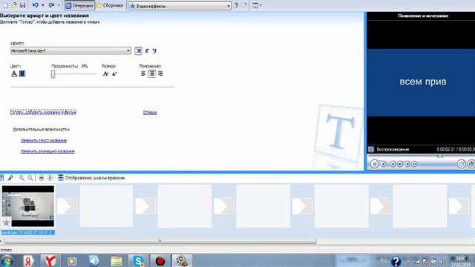Click the Готово add title to movie link
The width and height of the screenshot is (475, 267).
(x=43, y=112)
